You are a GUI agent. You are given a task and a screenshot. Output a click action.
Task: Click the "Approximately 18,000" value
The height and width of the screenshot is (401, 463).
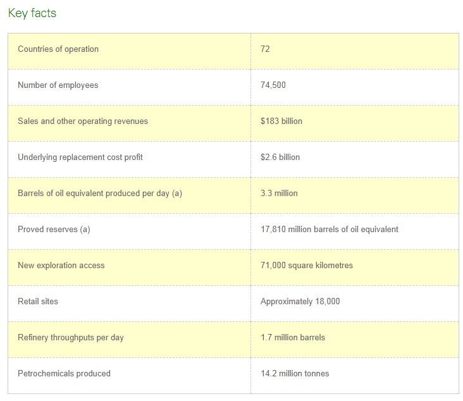tap(300, 302)
